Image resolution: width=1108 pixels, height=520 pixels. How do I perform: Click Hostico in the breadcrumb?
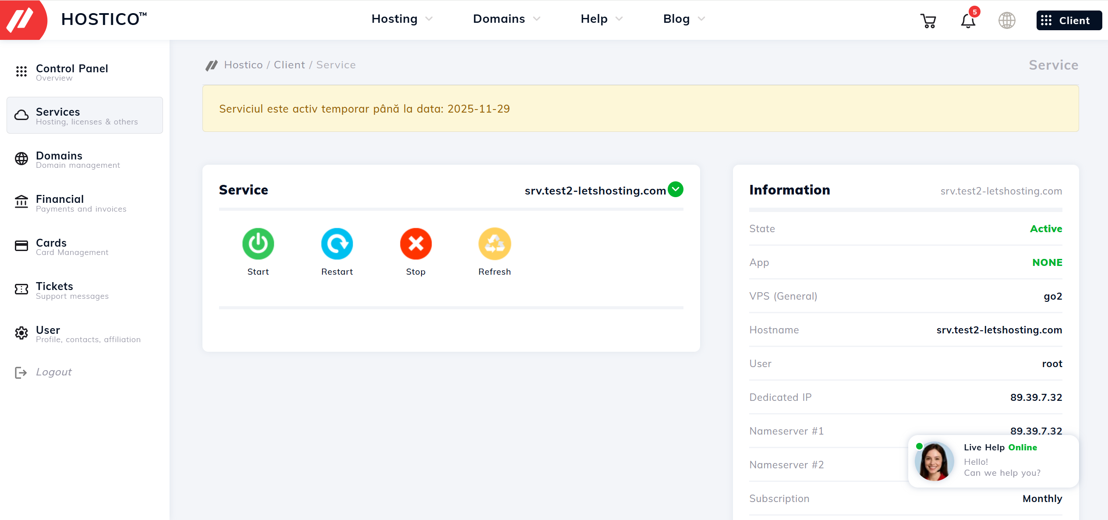click(243, 65)
